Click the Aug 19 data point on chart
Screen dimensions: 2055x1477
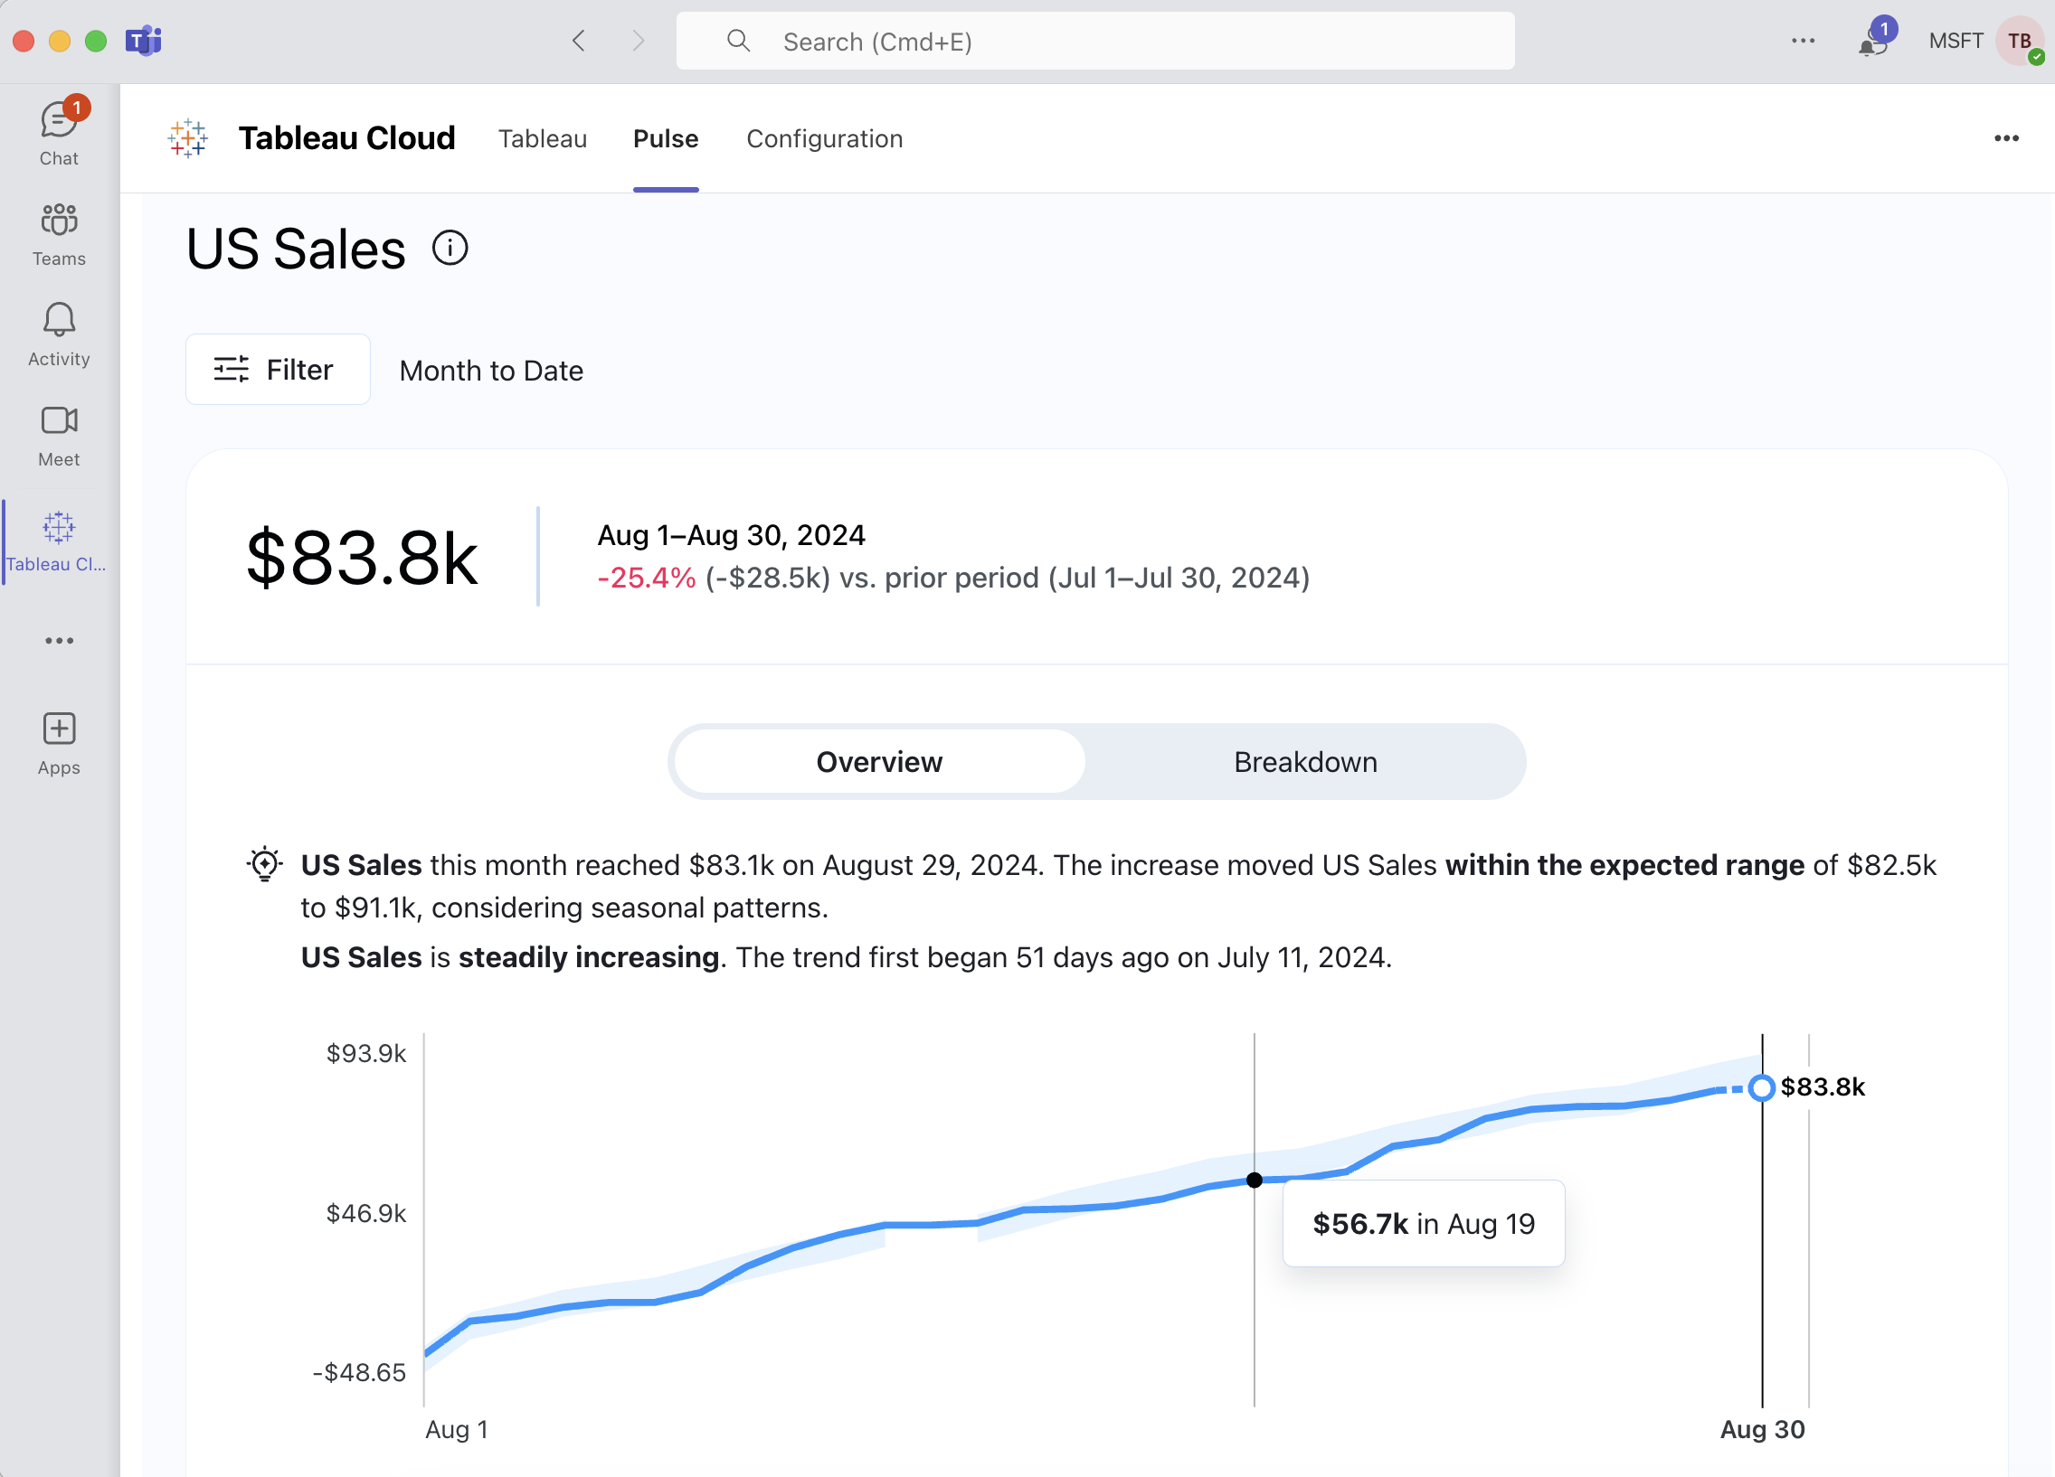click(x=1254, y=1179)
